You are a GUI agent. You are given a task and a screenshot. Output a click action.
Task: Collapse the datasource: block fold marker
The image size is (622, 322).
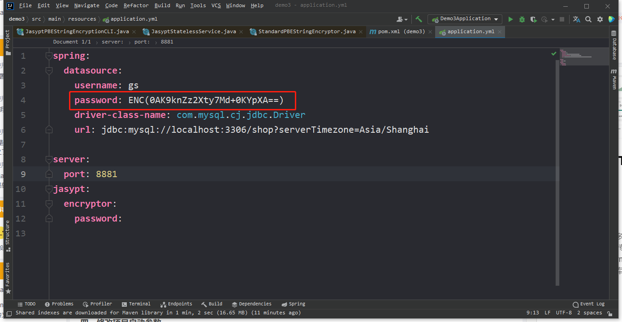[x=49, y=71]
